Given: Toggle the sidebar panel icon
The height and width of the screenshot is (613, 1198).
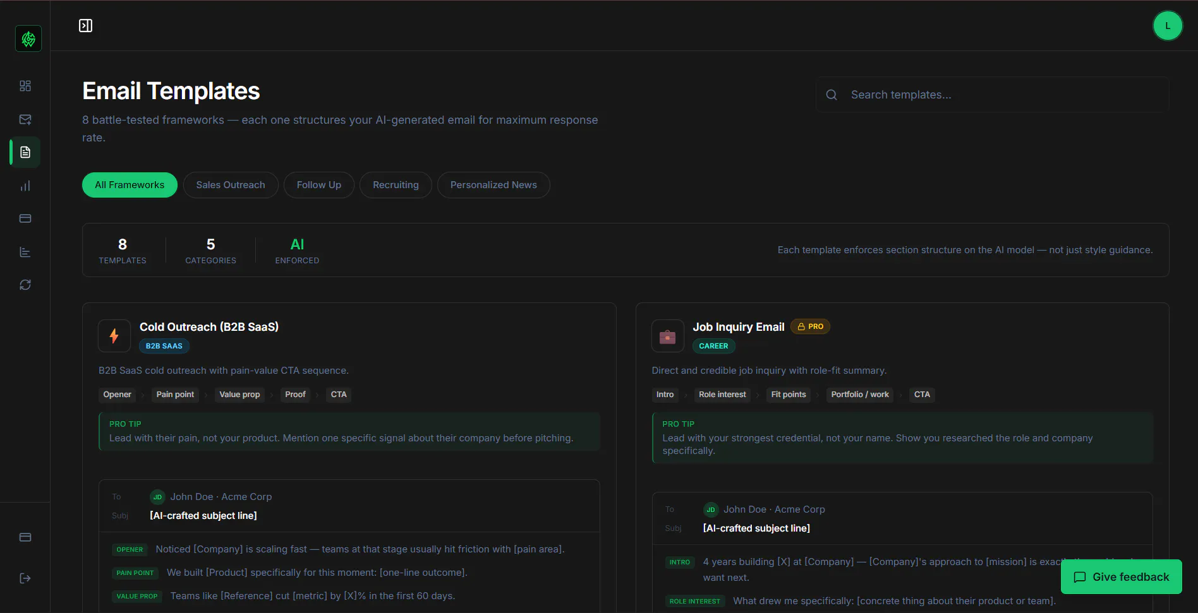Looking at the screenshot, I should (85, 25).
